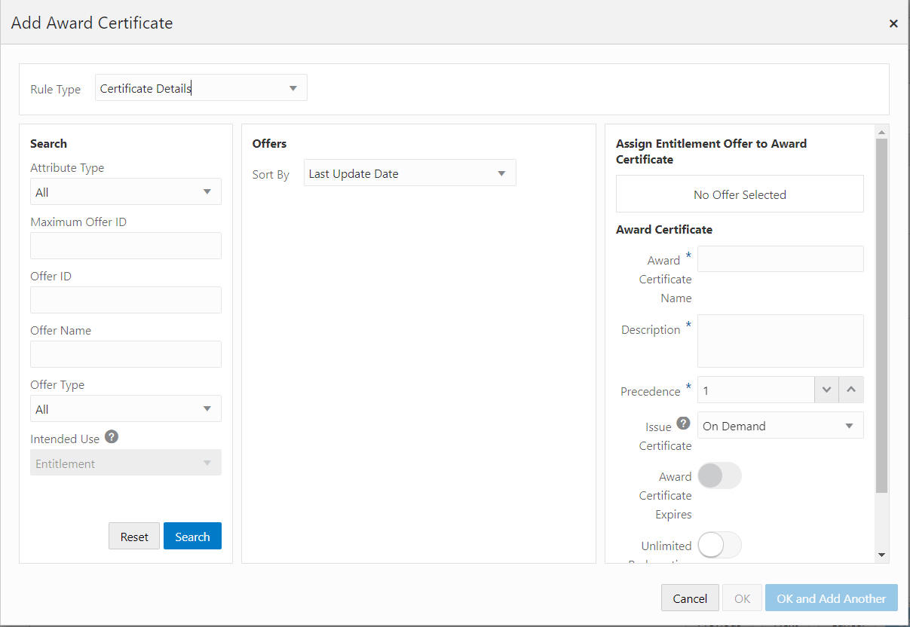Click the Cancel button
The image size is (910, 627).
pyautogui.click(x=690, y=598)
